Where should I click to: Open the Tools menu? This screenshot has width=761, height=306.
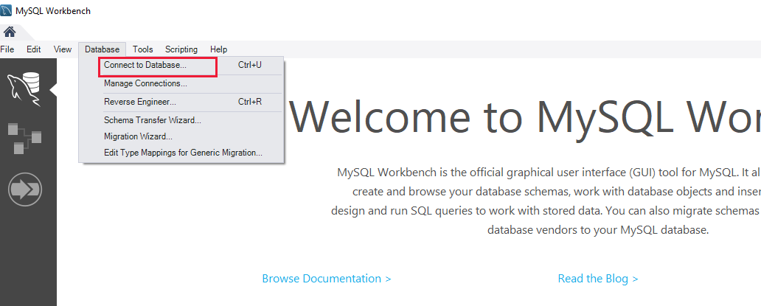click(143, 49)
